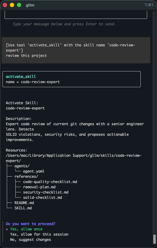Click 'Type your message below' hint text
Image resolution: width=157 pixels, height=248 pixels.
64,24
